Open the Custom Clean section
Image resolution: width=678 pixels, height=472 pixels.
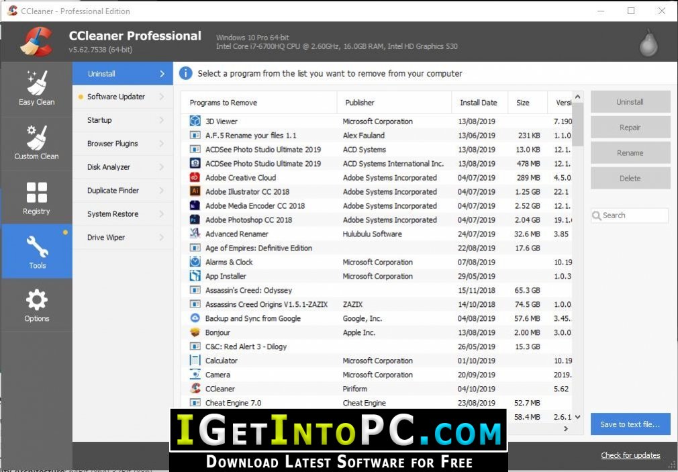[x=36, y=143]
